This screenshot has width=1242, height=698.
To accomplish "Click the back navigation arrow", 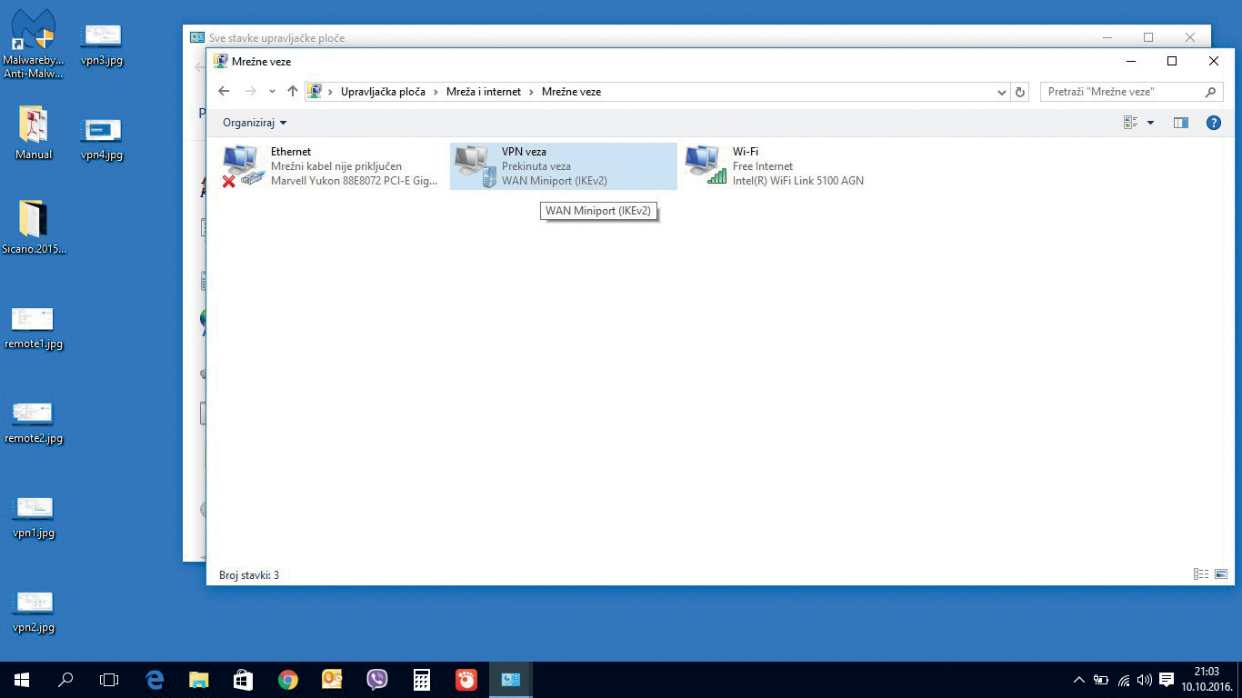I will pos(224,92).
